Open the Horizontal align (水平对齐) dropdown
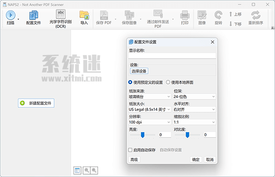 194,109
